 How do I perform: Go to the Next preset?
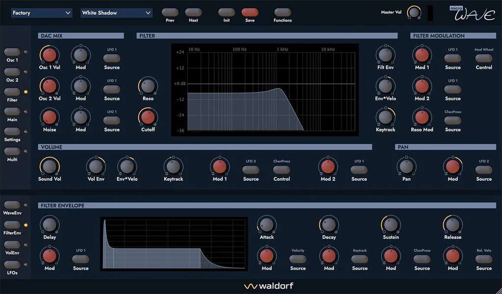pyautogui.click(x=193, y=12)
